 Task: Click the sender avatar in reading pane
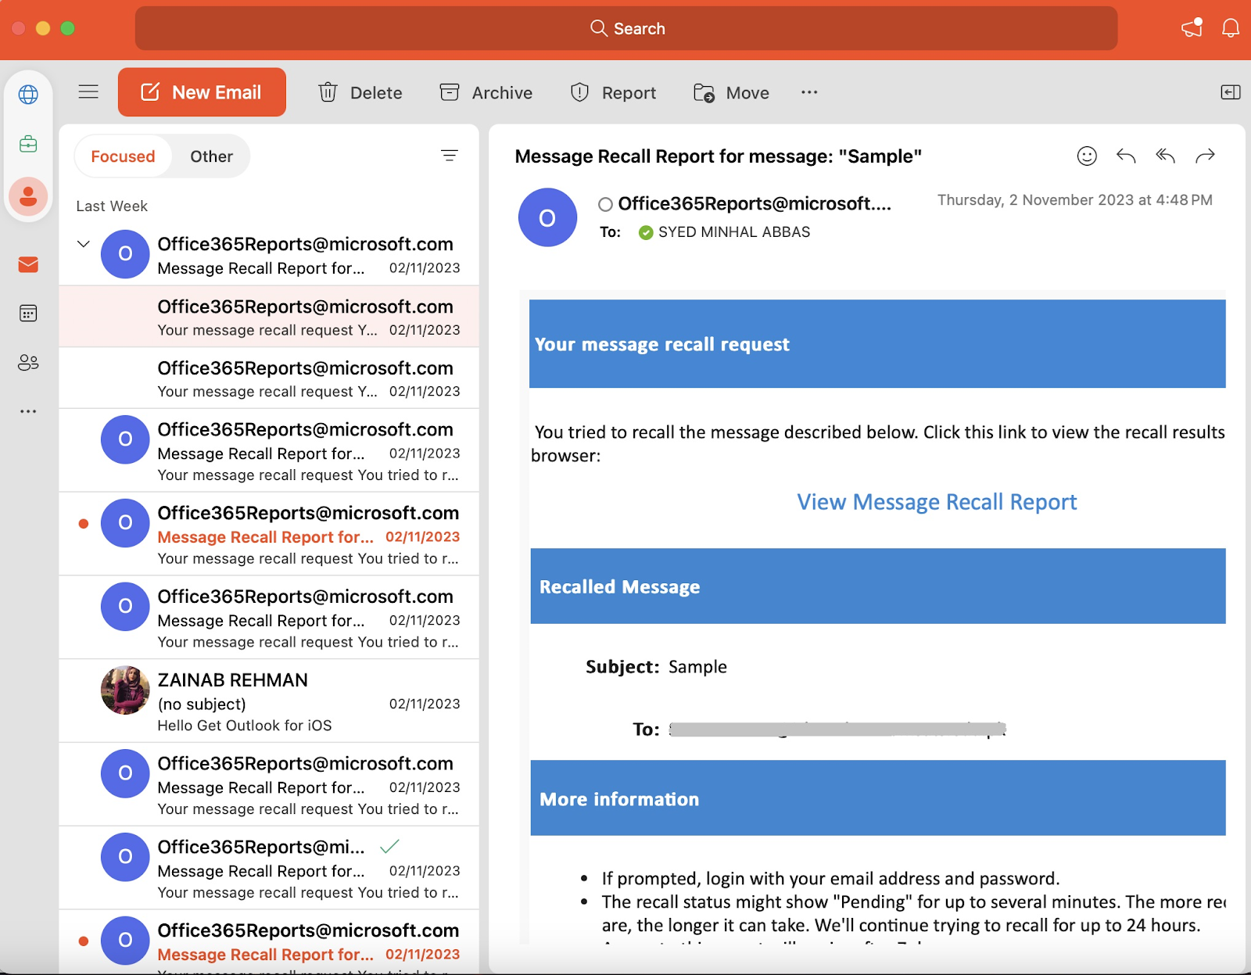547,217
